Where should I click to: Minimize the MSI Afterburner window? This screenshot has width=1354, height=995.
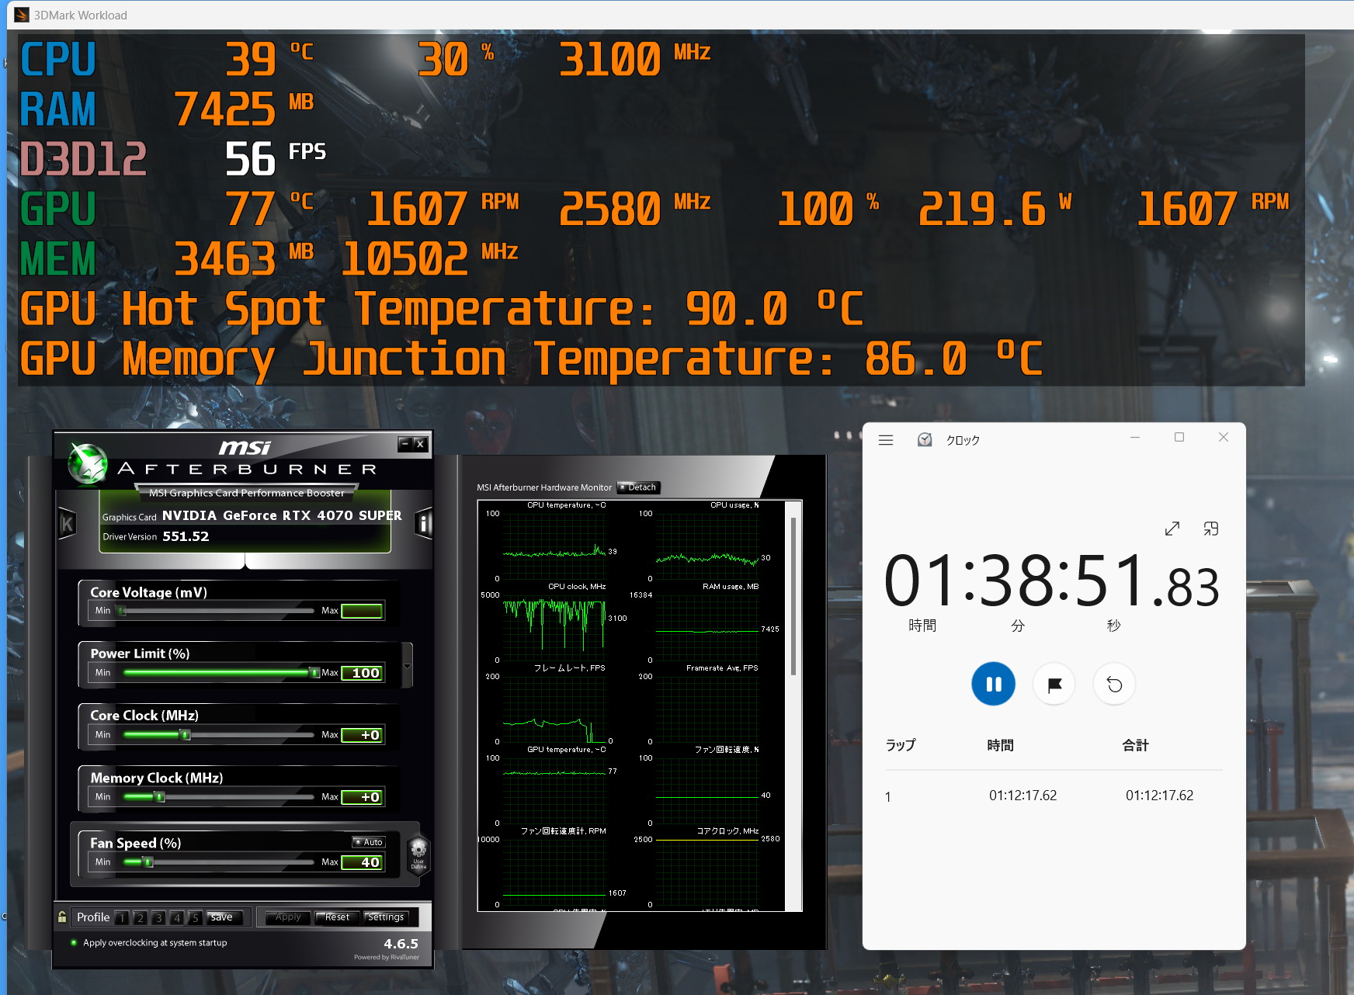tap(404, 444)
